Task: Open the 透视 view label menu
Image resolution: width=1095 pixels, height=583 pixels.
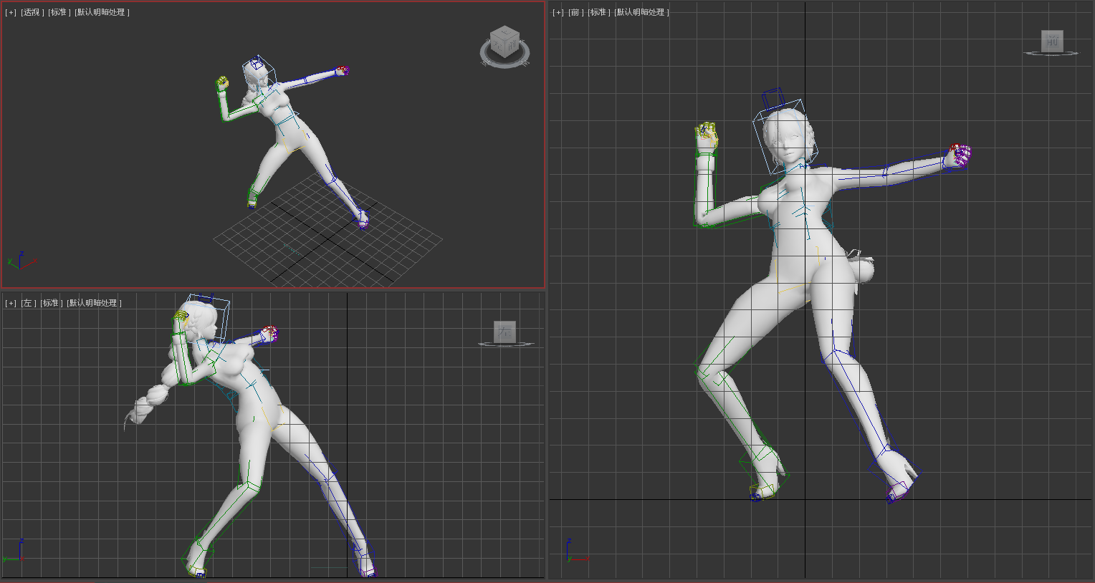Action: 32,12
